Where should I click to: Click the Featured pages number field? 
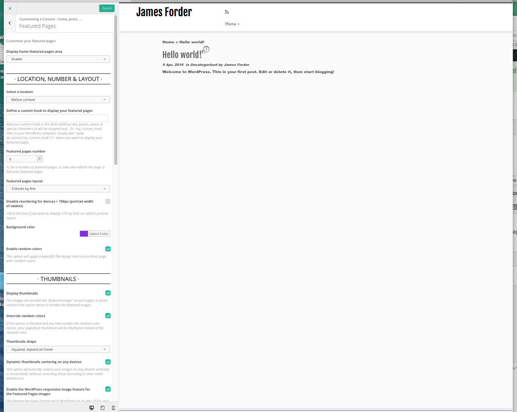[x=21, y=159]
